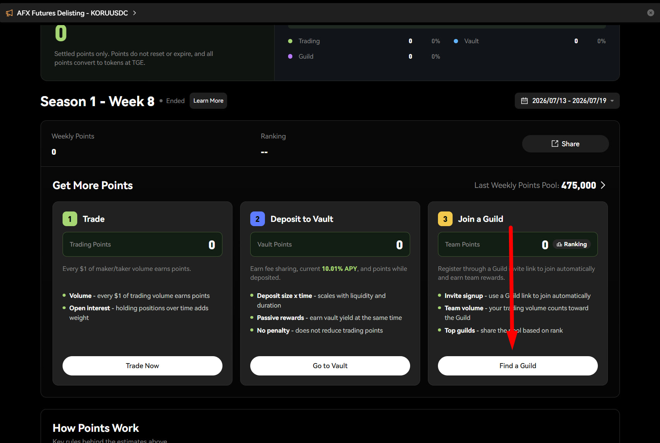Image resolution: width=660 pixels, height=443 pixels.
Task: Click the purple Guild legend dot
Action: coord(290,56)
